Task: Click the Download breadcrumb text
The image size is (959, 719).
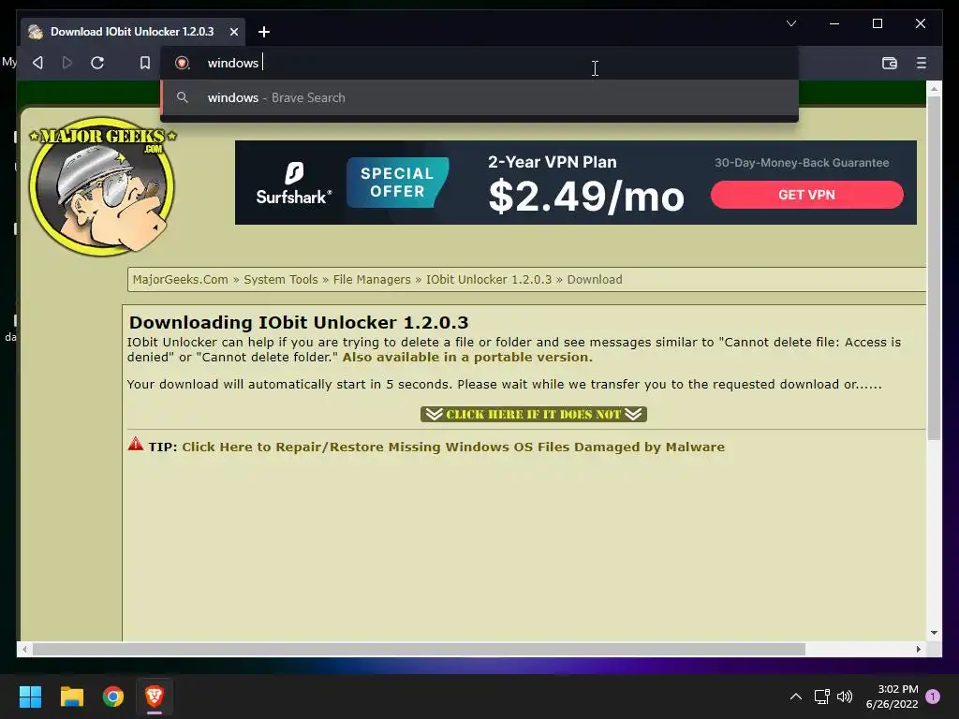Action: [595, 279]
